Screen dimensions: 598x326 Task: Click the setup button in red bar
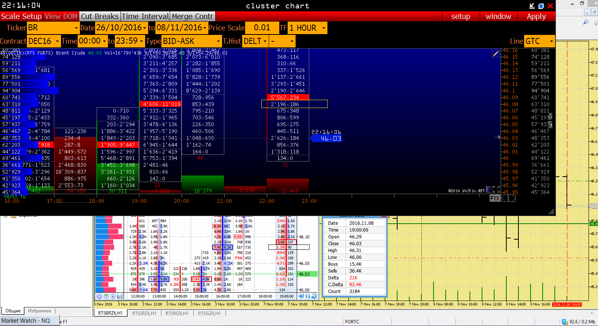tap(461, 16)
